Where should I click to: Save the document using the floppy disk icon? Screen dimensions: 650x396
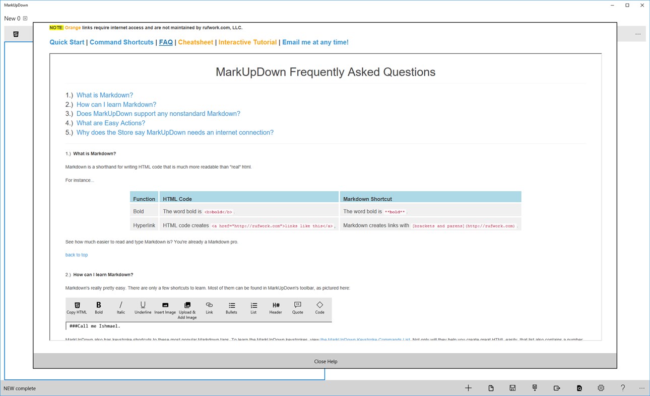point(512,388)
